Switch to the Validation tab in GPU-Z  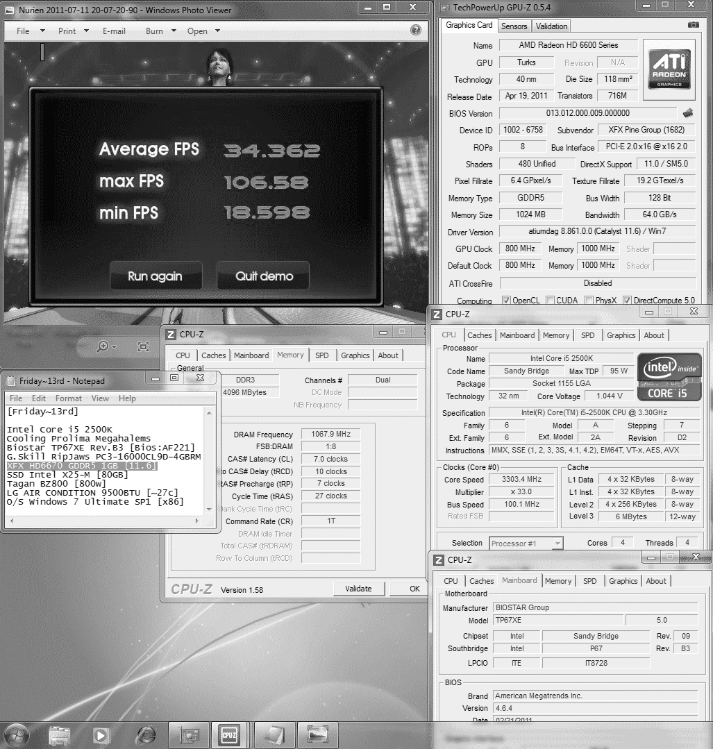[551, 26]
